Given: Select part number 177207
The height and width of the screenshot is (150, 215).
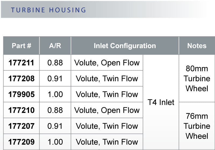Looking at the screenshot, I should coord(21,126).
